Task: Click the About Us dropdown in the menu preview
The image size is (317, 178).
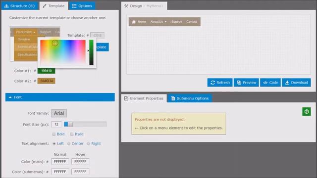Action: 158,22
